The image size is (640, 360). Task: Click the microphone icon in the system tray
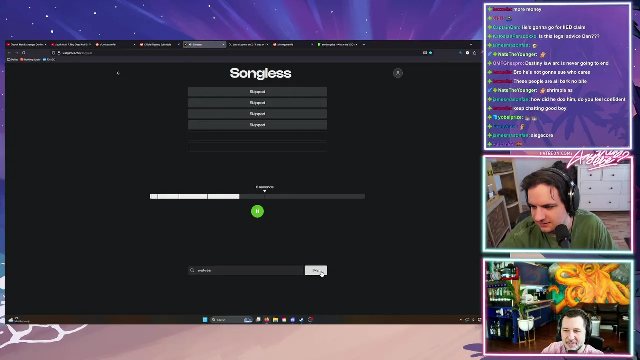click(473, 320)
